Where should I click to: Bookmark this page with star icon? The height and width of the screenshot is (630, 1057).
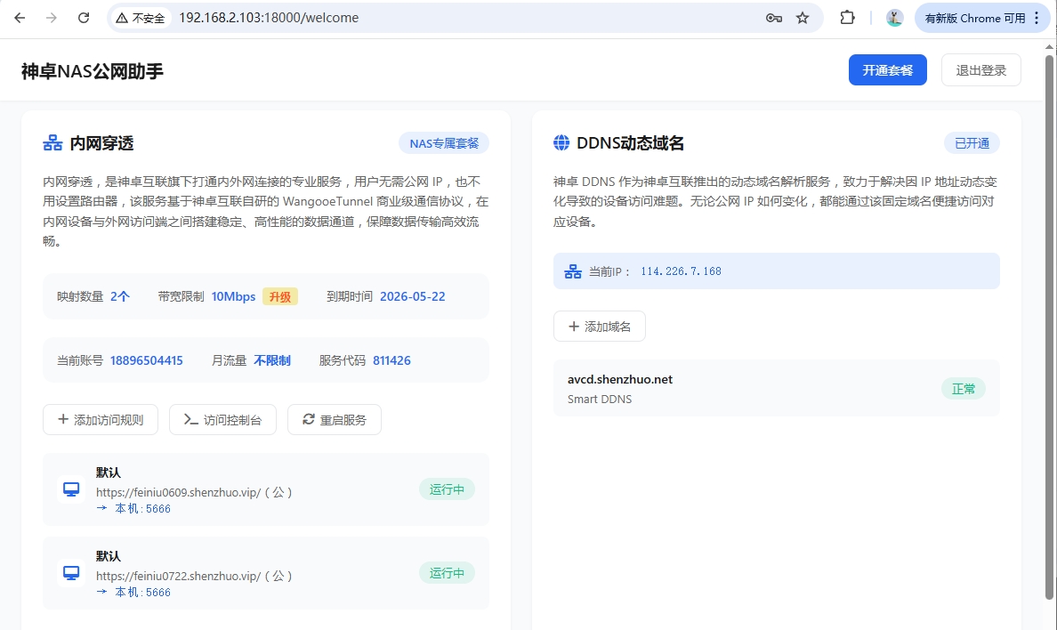(803, 18)
